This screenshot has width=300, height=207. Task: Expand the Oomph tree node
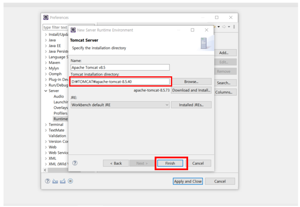46,74
